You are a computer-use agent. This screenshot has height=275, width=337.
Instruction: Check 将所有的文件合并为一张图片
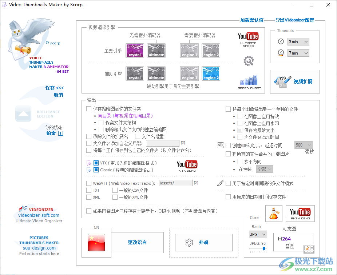click(228, 154)
